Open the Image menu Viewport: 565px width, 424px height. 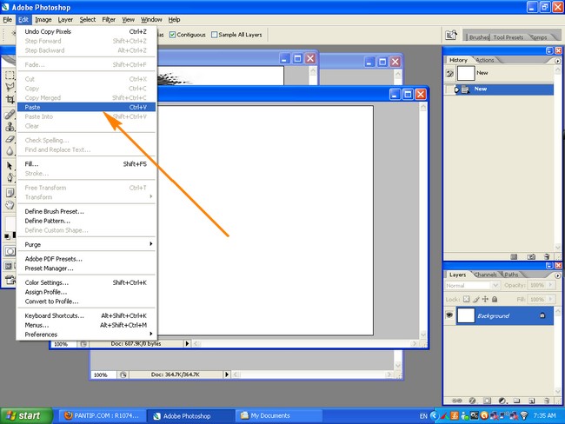click(43, 20)
